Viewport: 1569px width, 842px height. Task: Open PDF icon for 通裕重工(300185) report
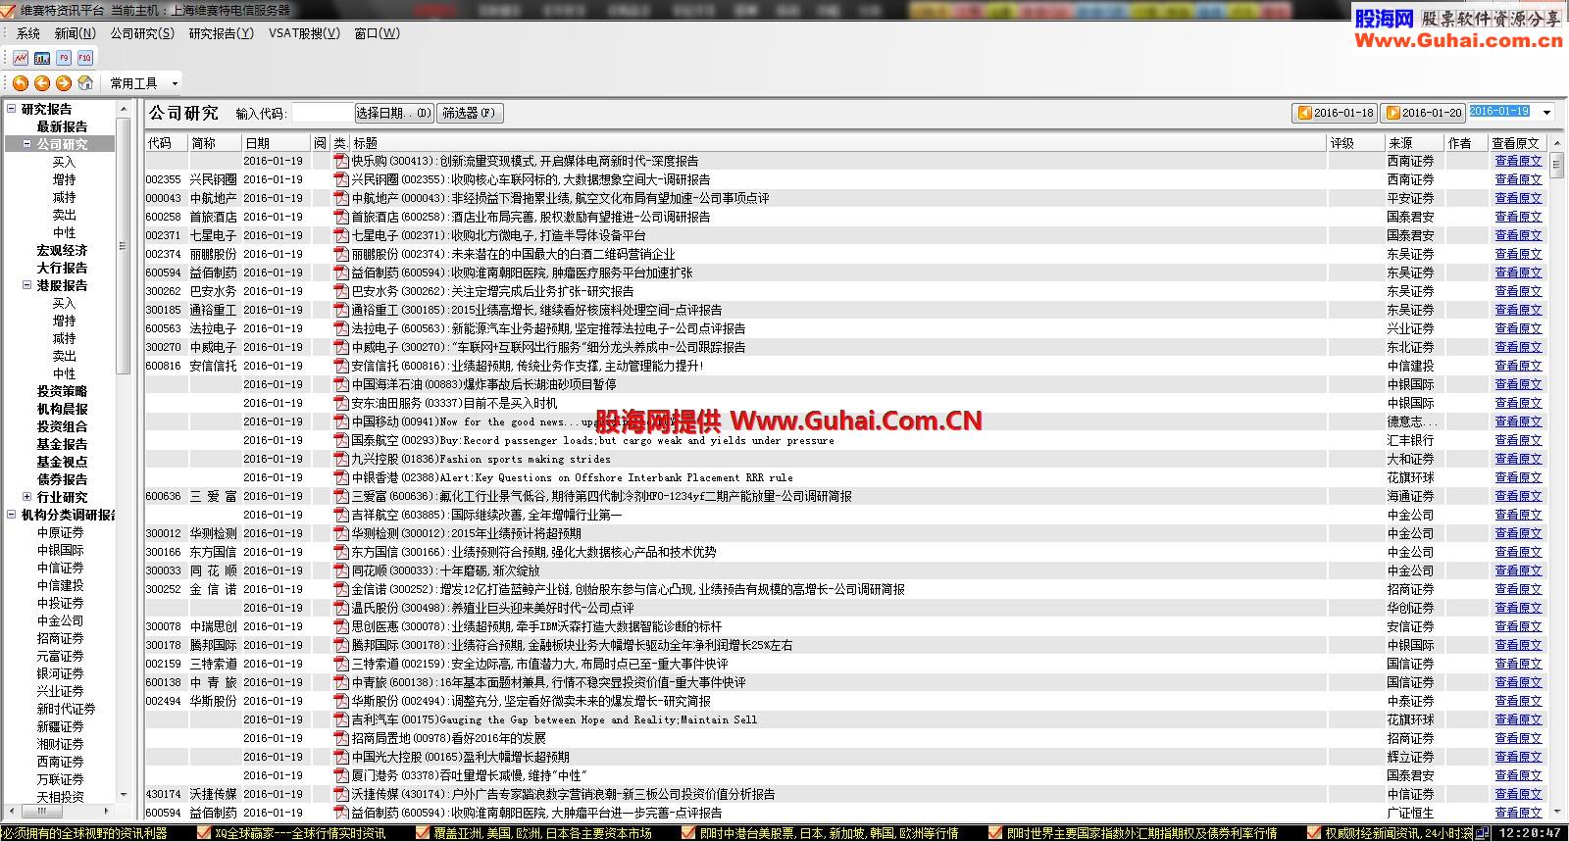click(341, 310)
